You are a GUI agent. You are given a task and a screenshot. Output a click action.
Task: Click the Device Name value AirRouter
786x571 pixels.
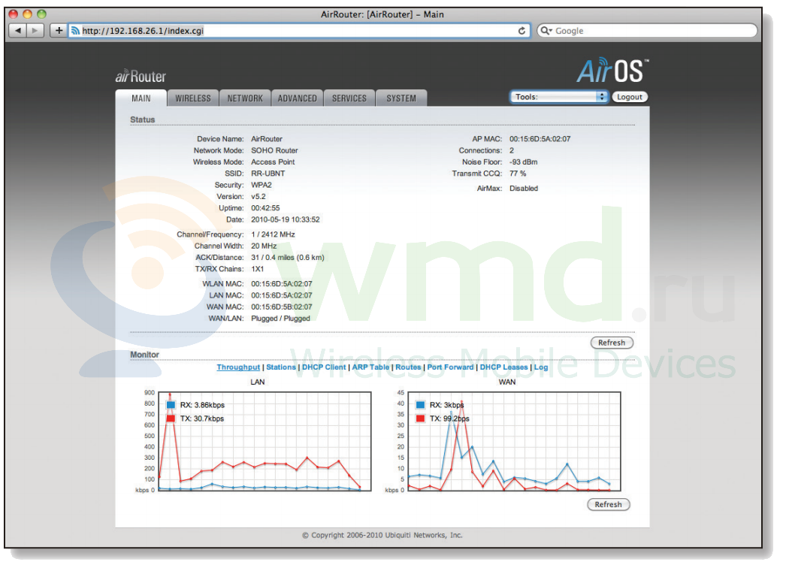[267, 139]
